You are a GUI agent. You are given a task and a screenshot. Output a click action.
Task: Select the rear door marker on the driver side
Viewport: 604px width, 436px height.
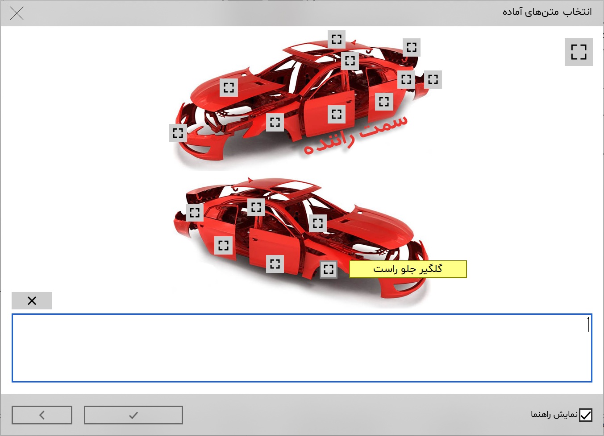coord(384,102)
